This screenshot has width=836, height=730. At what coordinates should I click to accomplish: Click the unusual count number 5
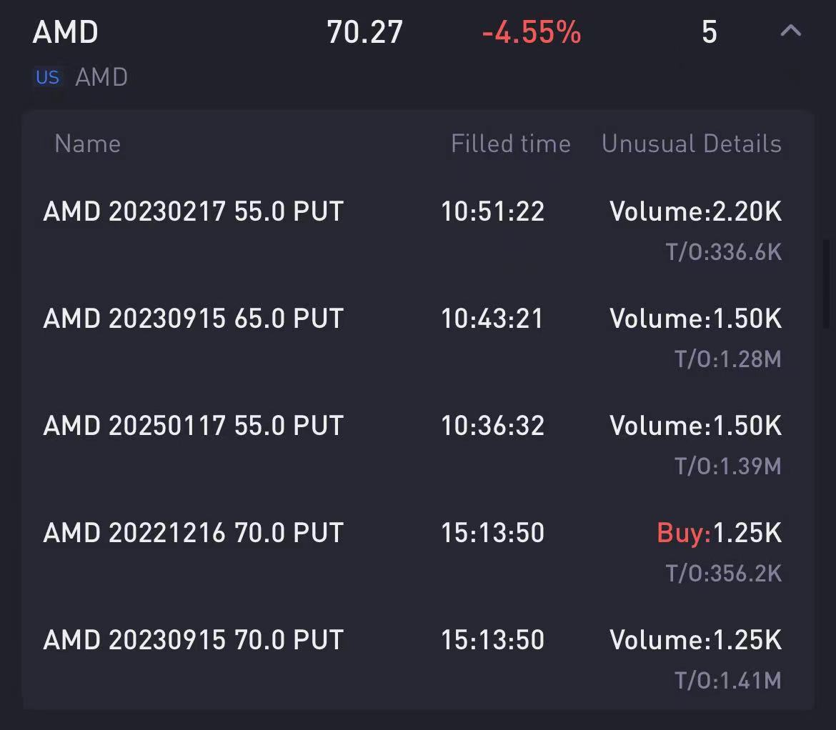tap(709, 32)
